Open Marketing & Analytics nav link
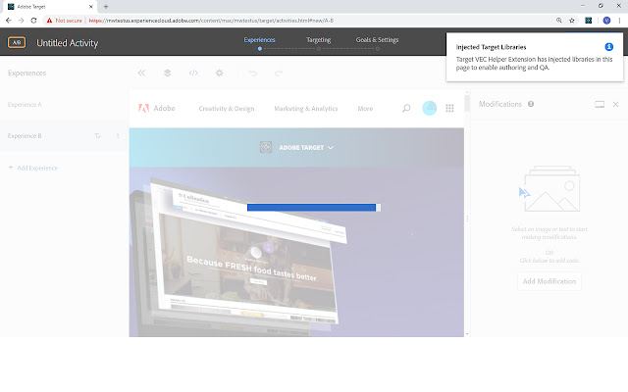This screenshot has height=392, width=628. 306,109
